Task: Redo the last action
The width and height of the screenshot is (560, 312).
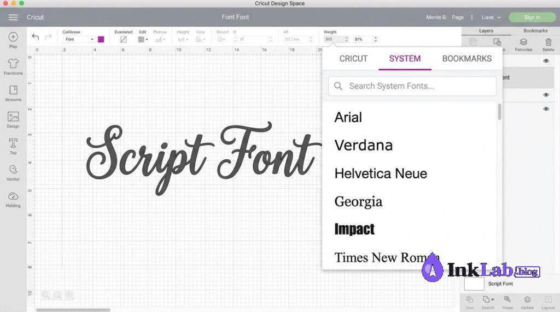Action: (x=48, y=37)
